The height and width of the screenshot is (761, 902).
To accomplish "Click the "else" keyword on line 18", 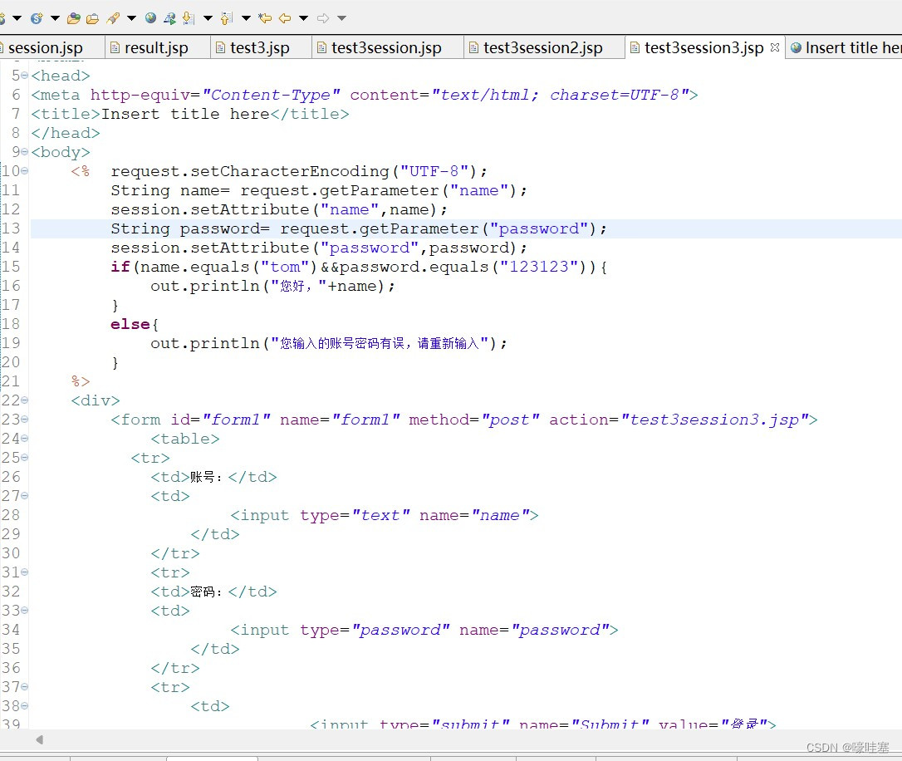I will coord(130,324).
